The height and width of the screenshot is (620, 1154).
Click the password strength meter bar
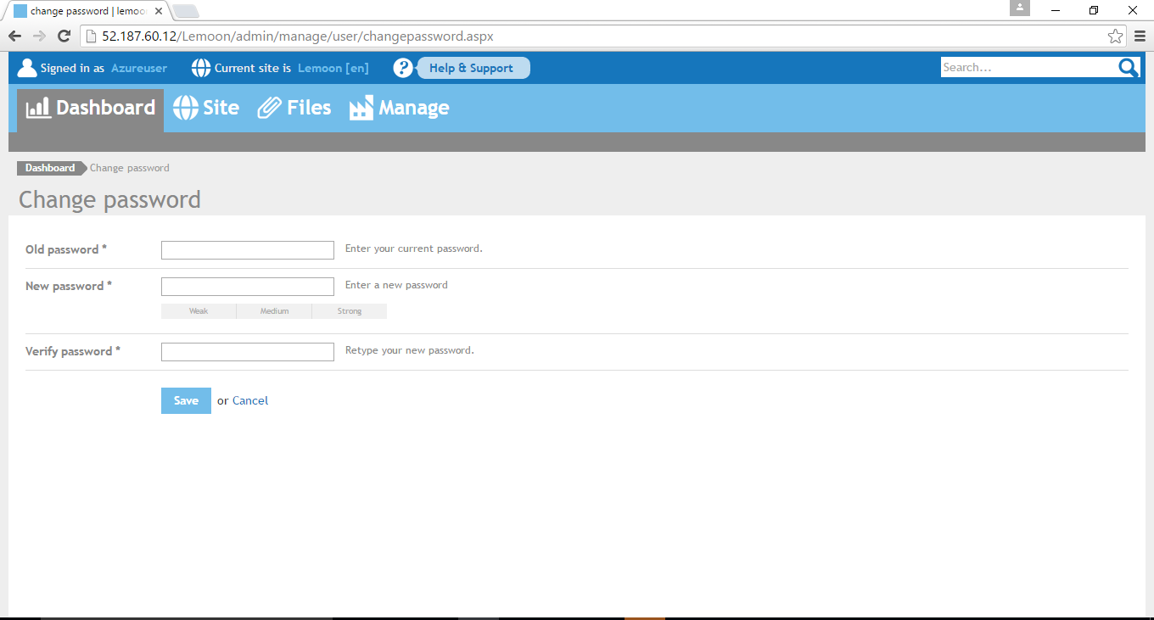pyautogui.click(x=274, y=311)
